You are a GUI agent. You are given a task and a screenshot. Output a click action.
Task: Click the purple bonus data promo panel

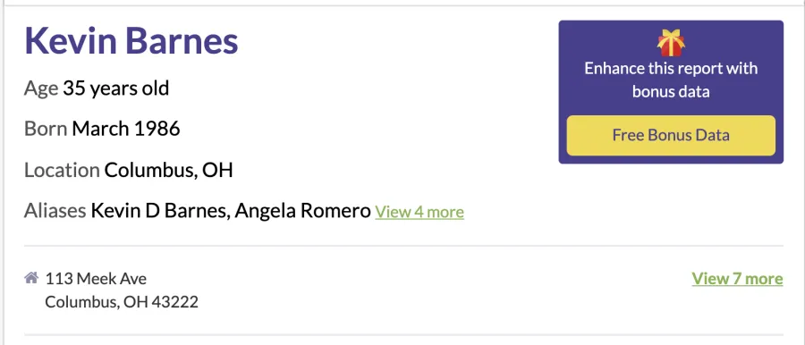coord(671,92)
